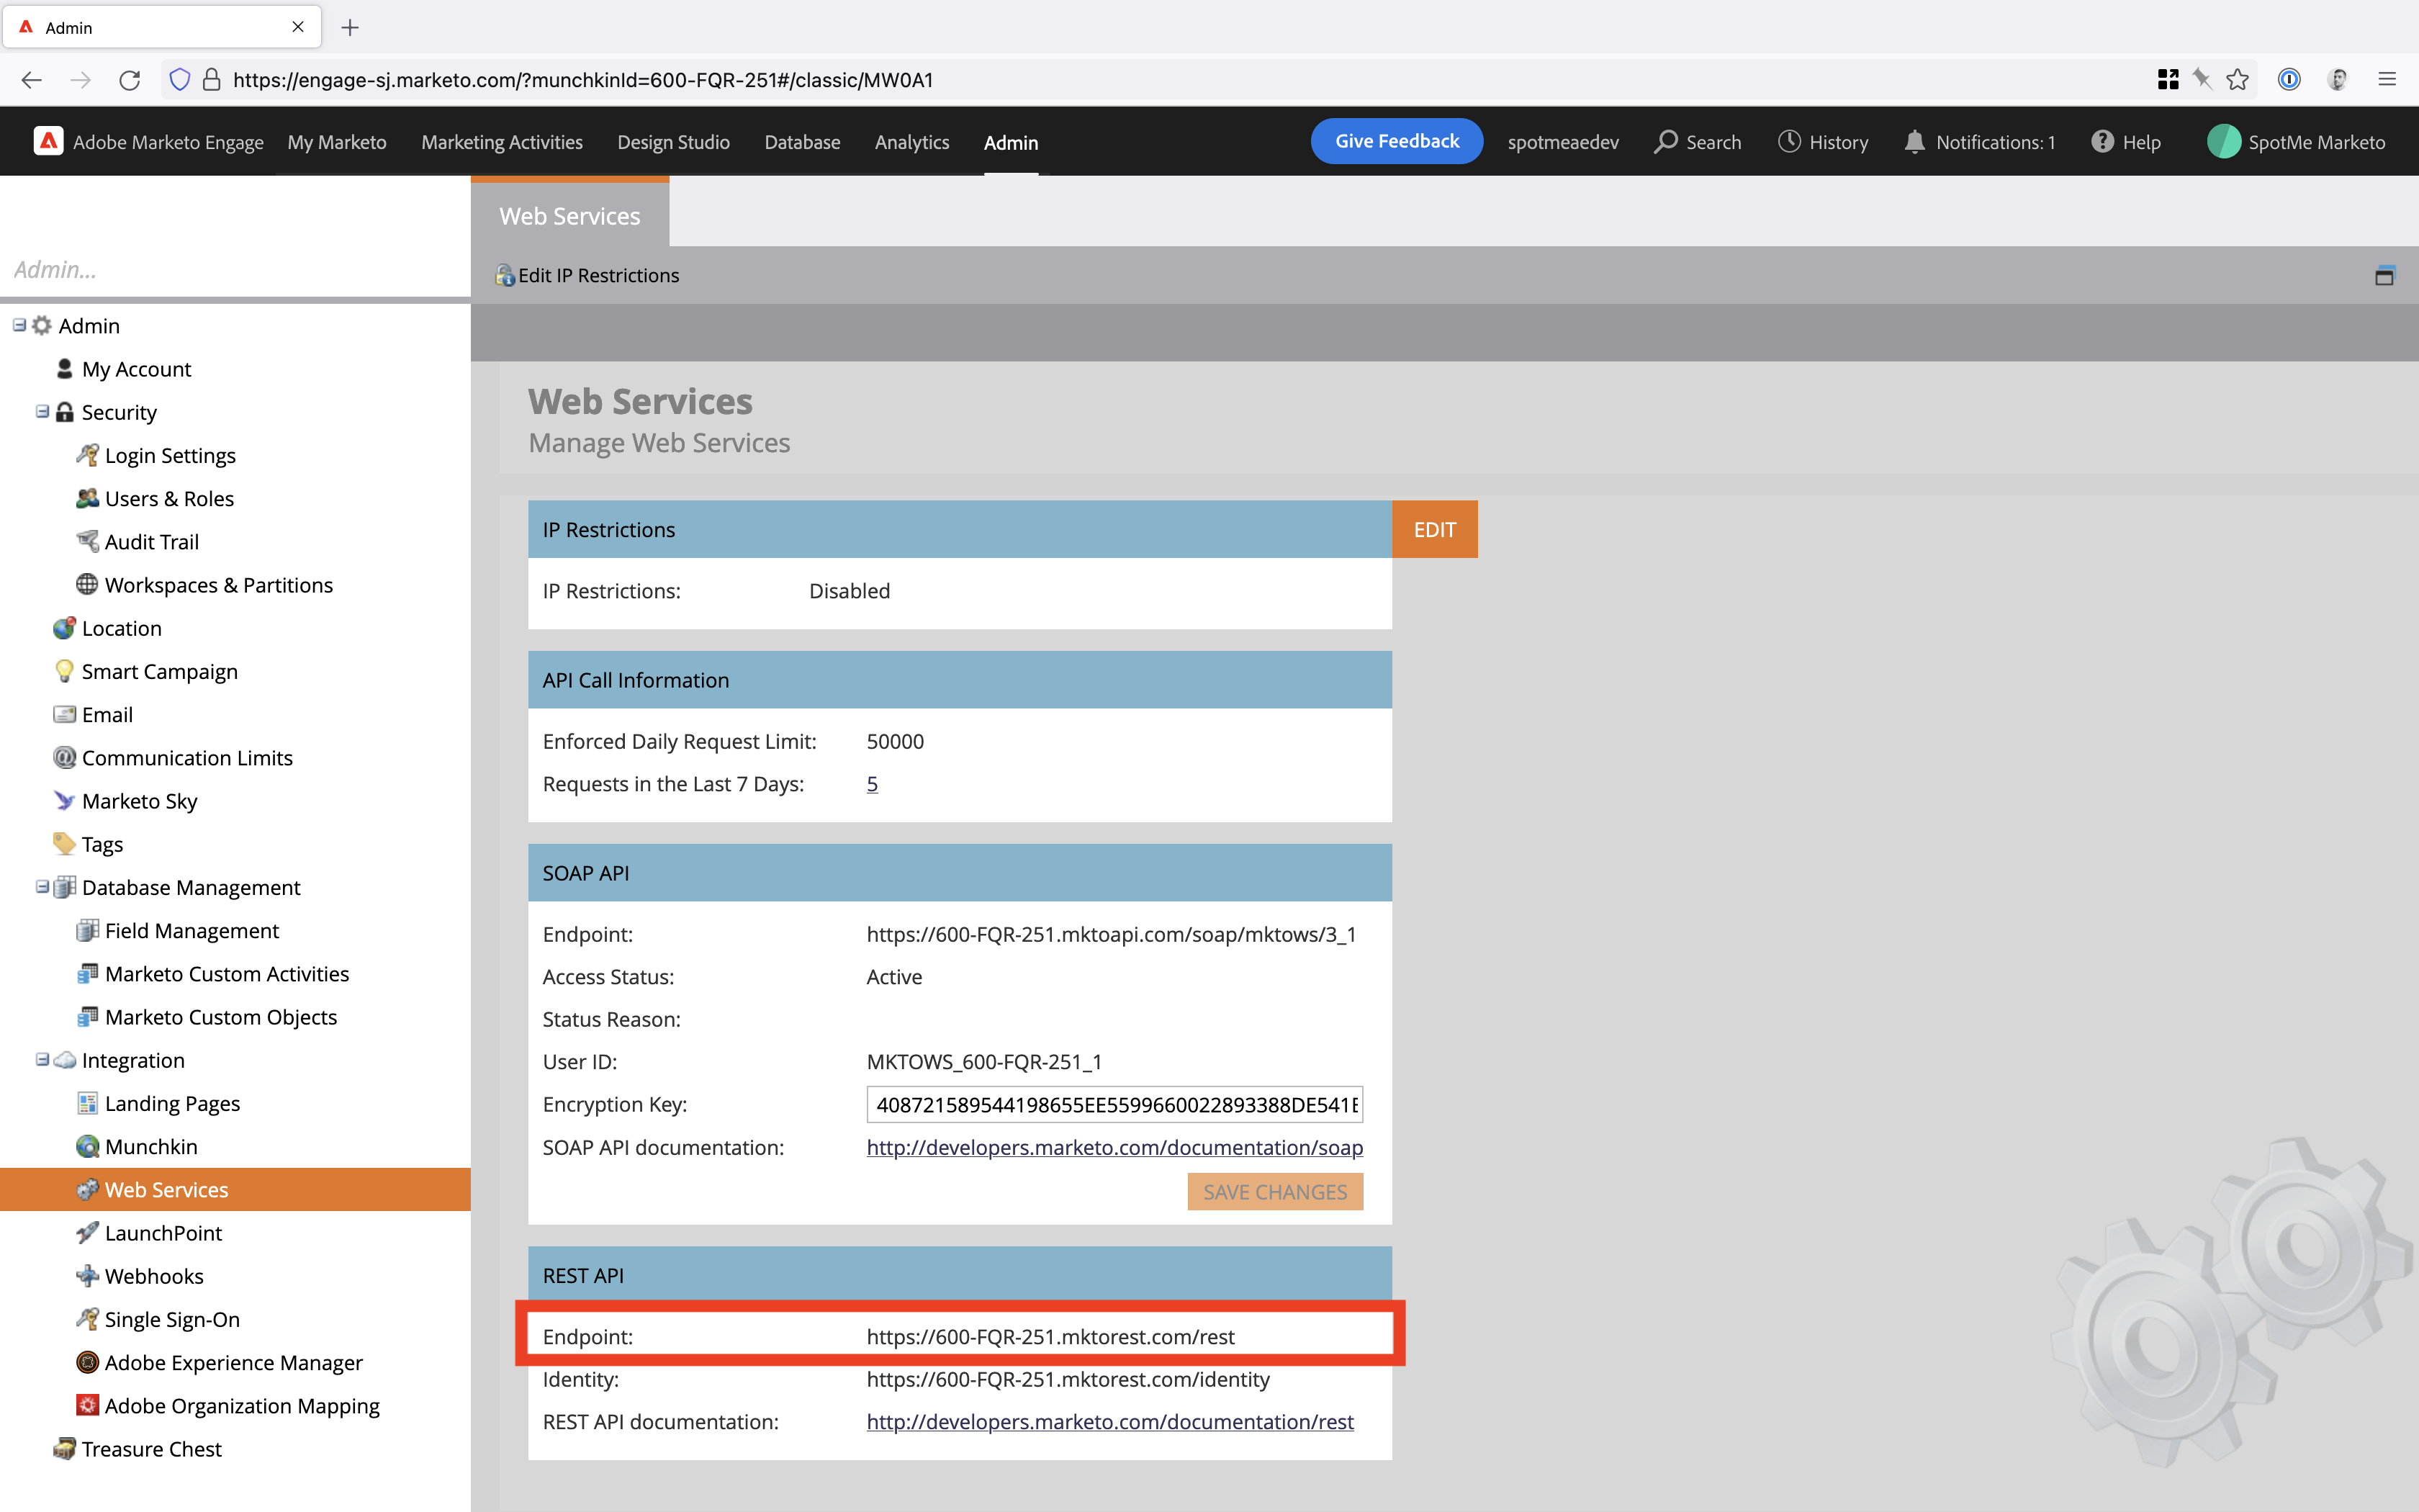Screen dimensions: 2419x1512
Task: Click the orange EDIT button for IP Restrictions
Action: (1434, 529)
